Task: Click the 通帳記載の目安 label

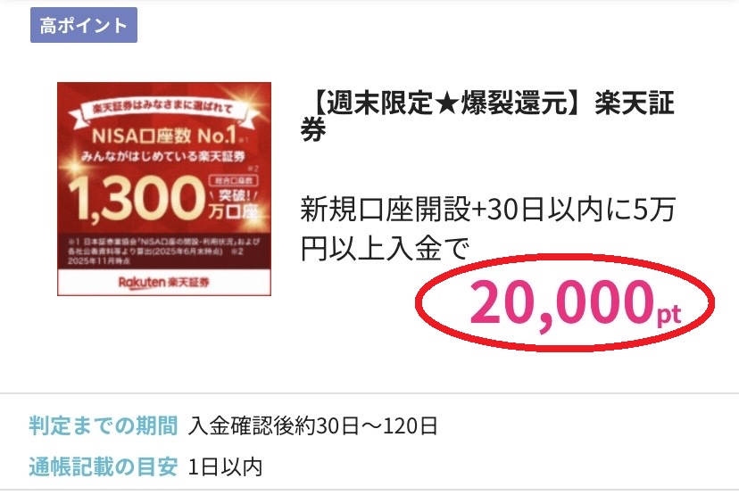Action: [x=104, y=466]
